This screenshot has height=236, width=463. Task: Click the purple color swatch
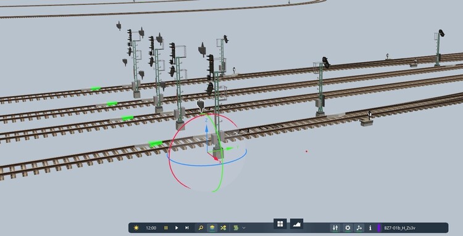pyautogui.click(x=379, y=228)
